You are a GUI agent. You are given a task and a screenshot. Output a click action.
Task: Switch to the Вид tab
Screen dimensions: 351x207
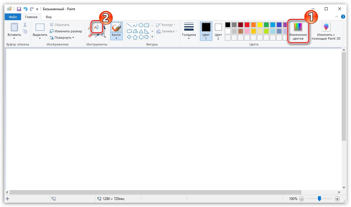click(x=48, y=17)
